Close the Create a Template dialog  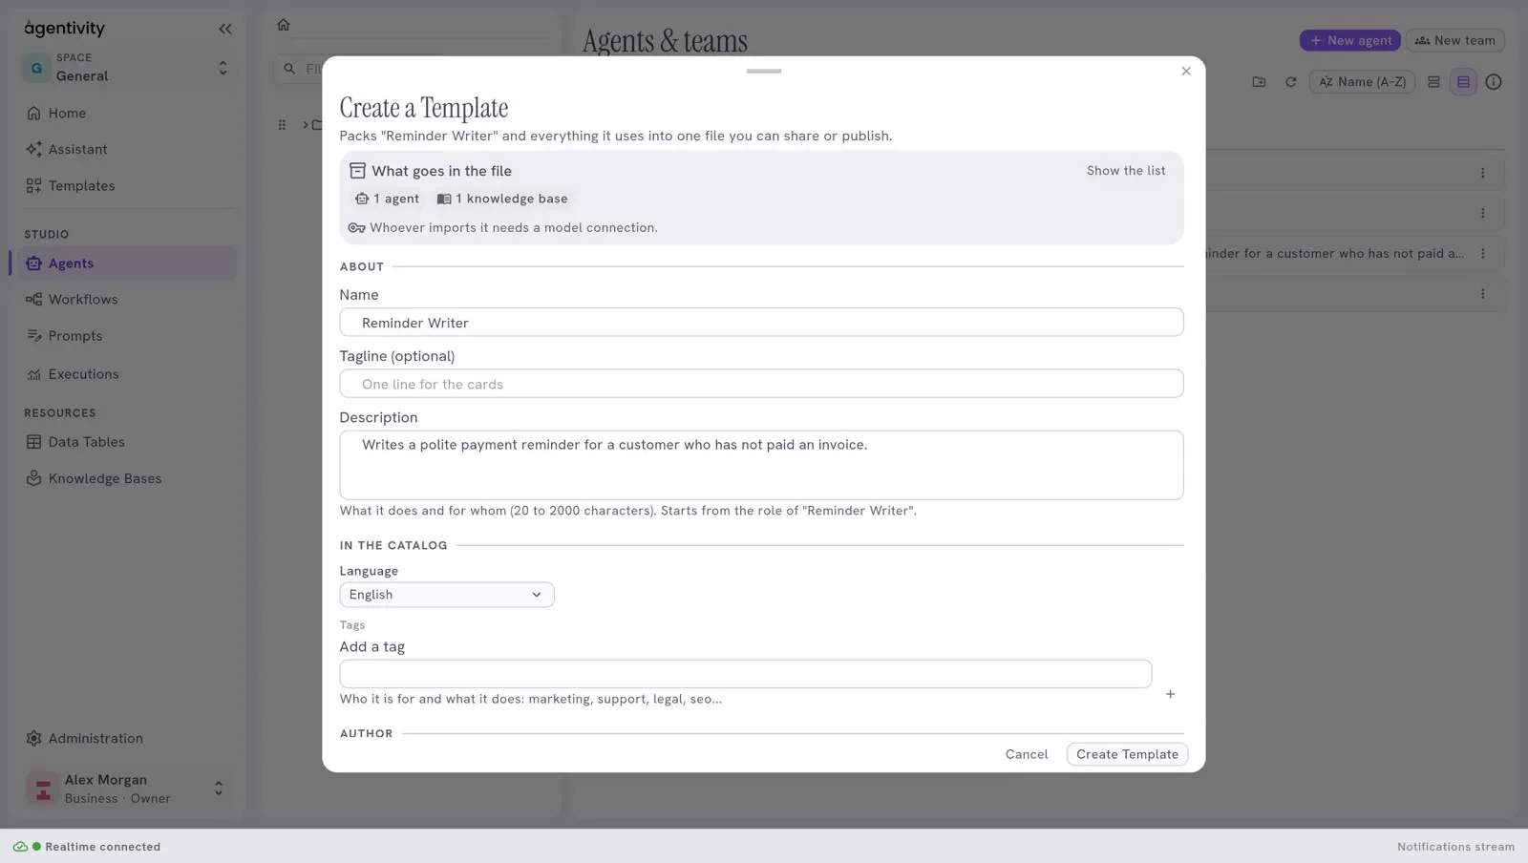(x=1186, y=72)
